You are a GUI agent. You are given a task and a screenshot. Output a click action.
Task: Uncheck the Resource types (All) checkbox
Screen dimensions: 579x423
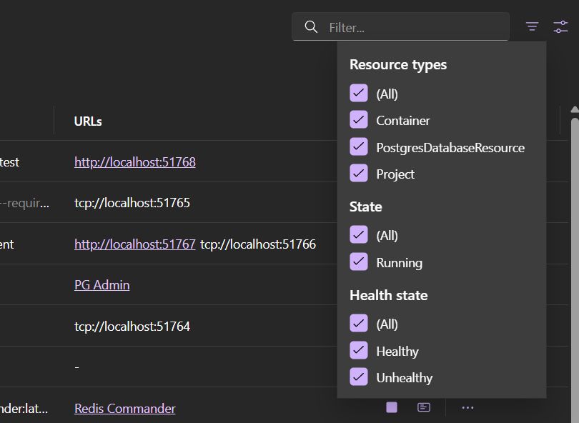tap(359, 93)
